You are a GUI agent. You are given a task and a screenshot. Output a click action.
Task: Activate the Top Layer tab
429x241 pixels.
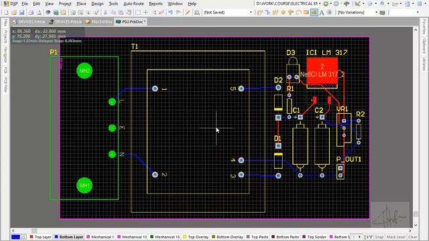point(40,237)
